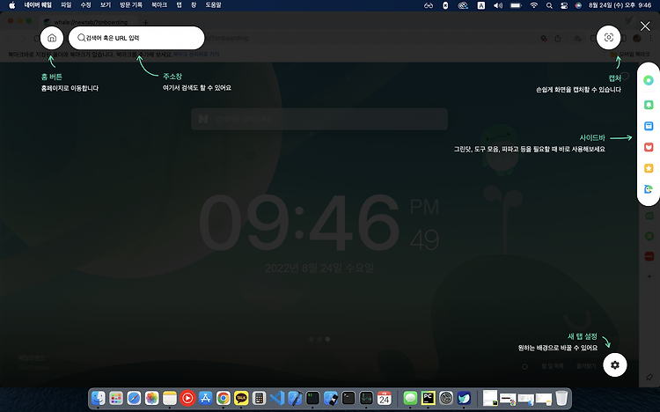
Task: Click the 사이드바 label
Action: pos(592,137)
